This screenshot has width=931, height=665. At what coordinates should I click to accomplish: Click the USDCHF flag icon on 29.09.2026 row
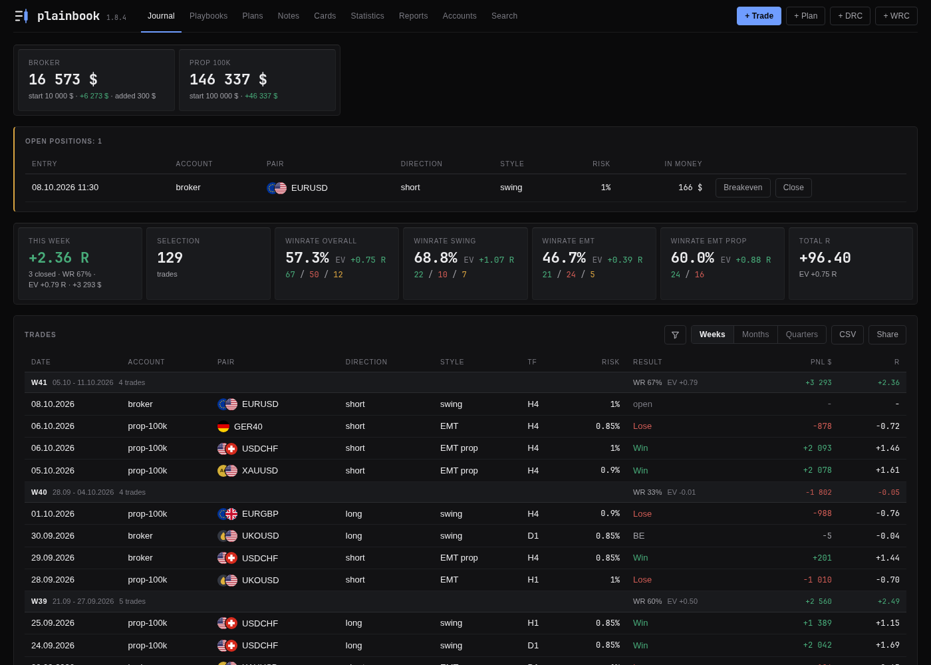click(x=227, y=558)
